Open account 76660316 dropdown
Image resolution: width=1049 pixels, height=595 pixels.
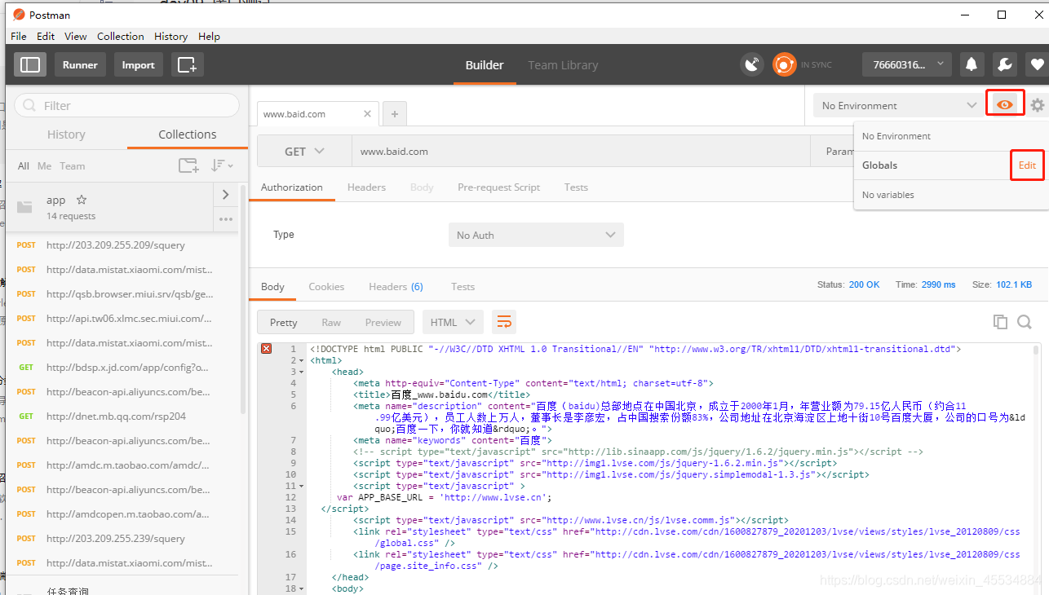(x=907, y=64)
